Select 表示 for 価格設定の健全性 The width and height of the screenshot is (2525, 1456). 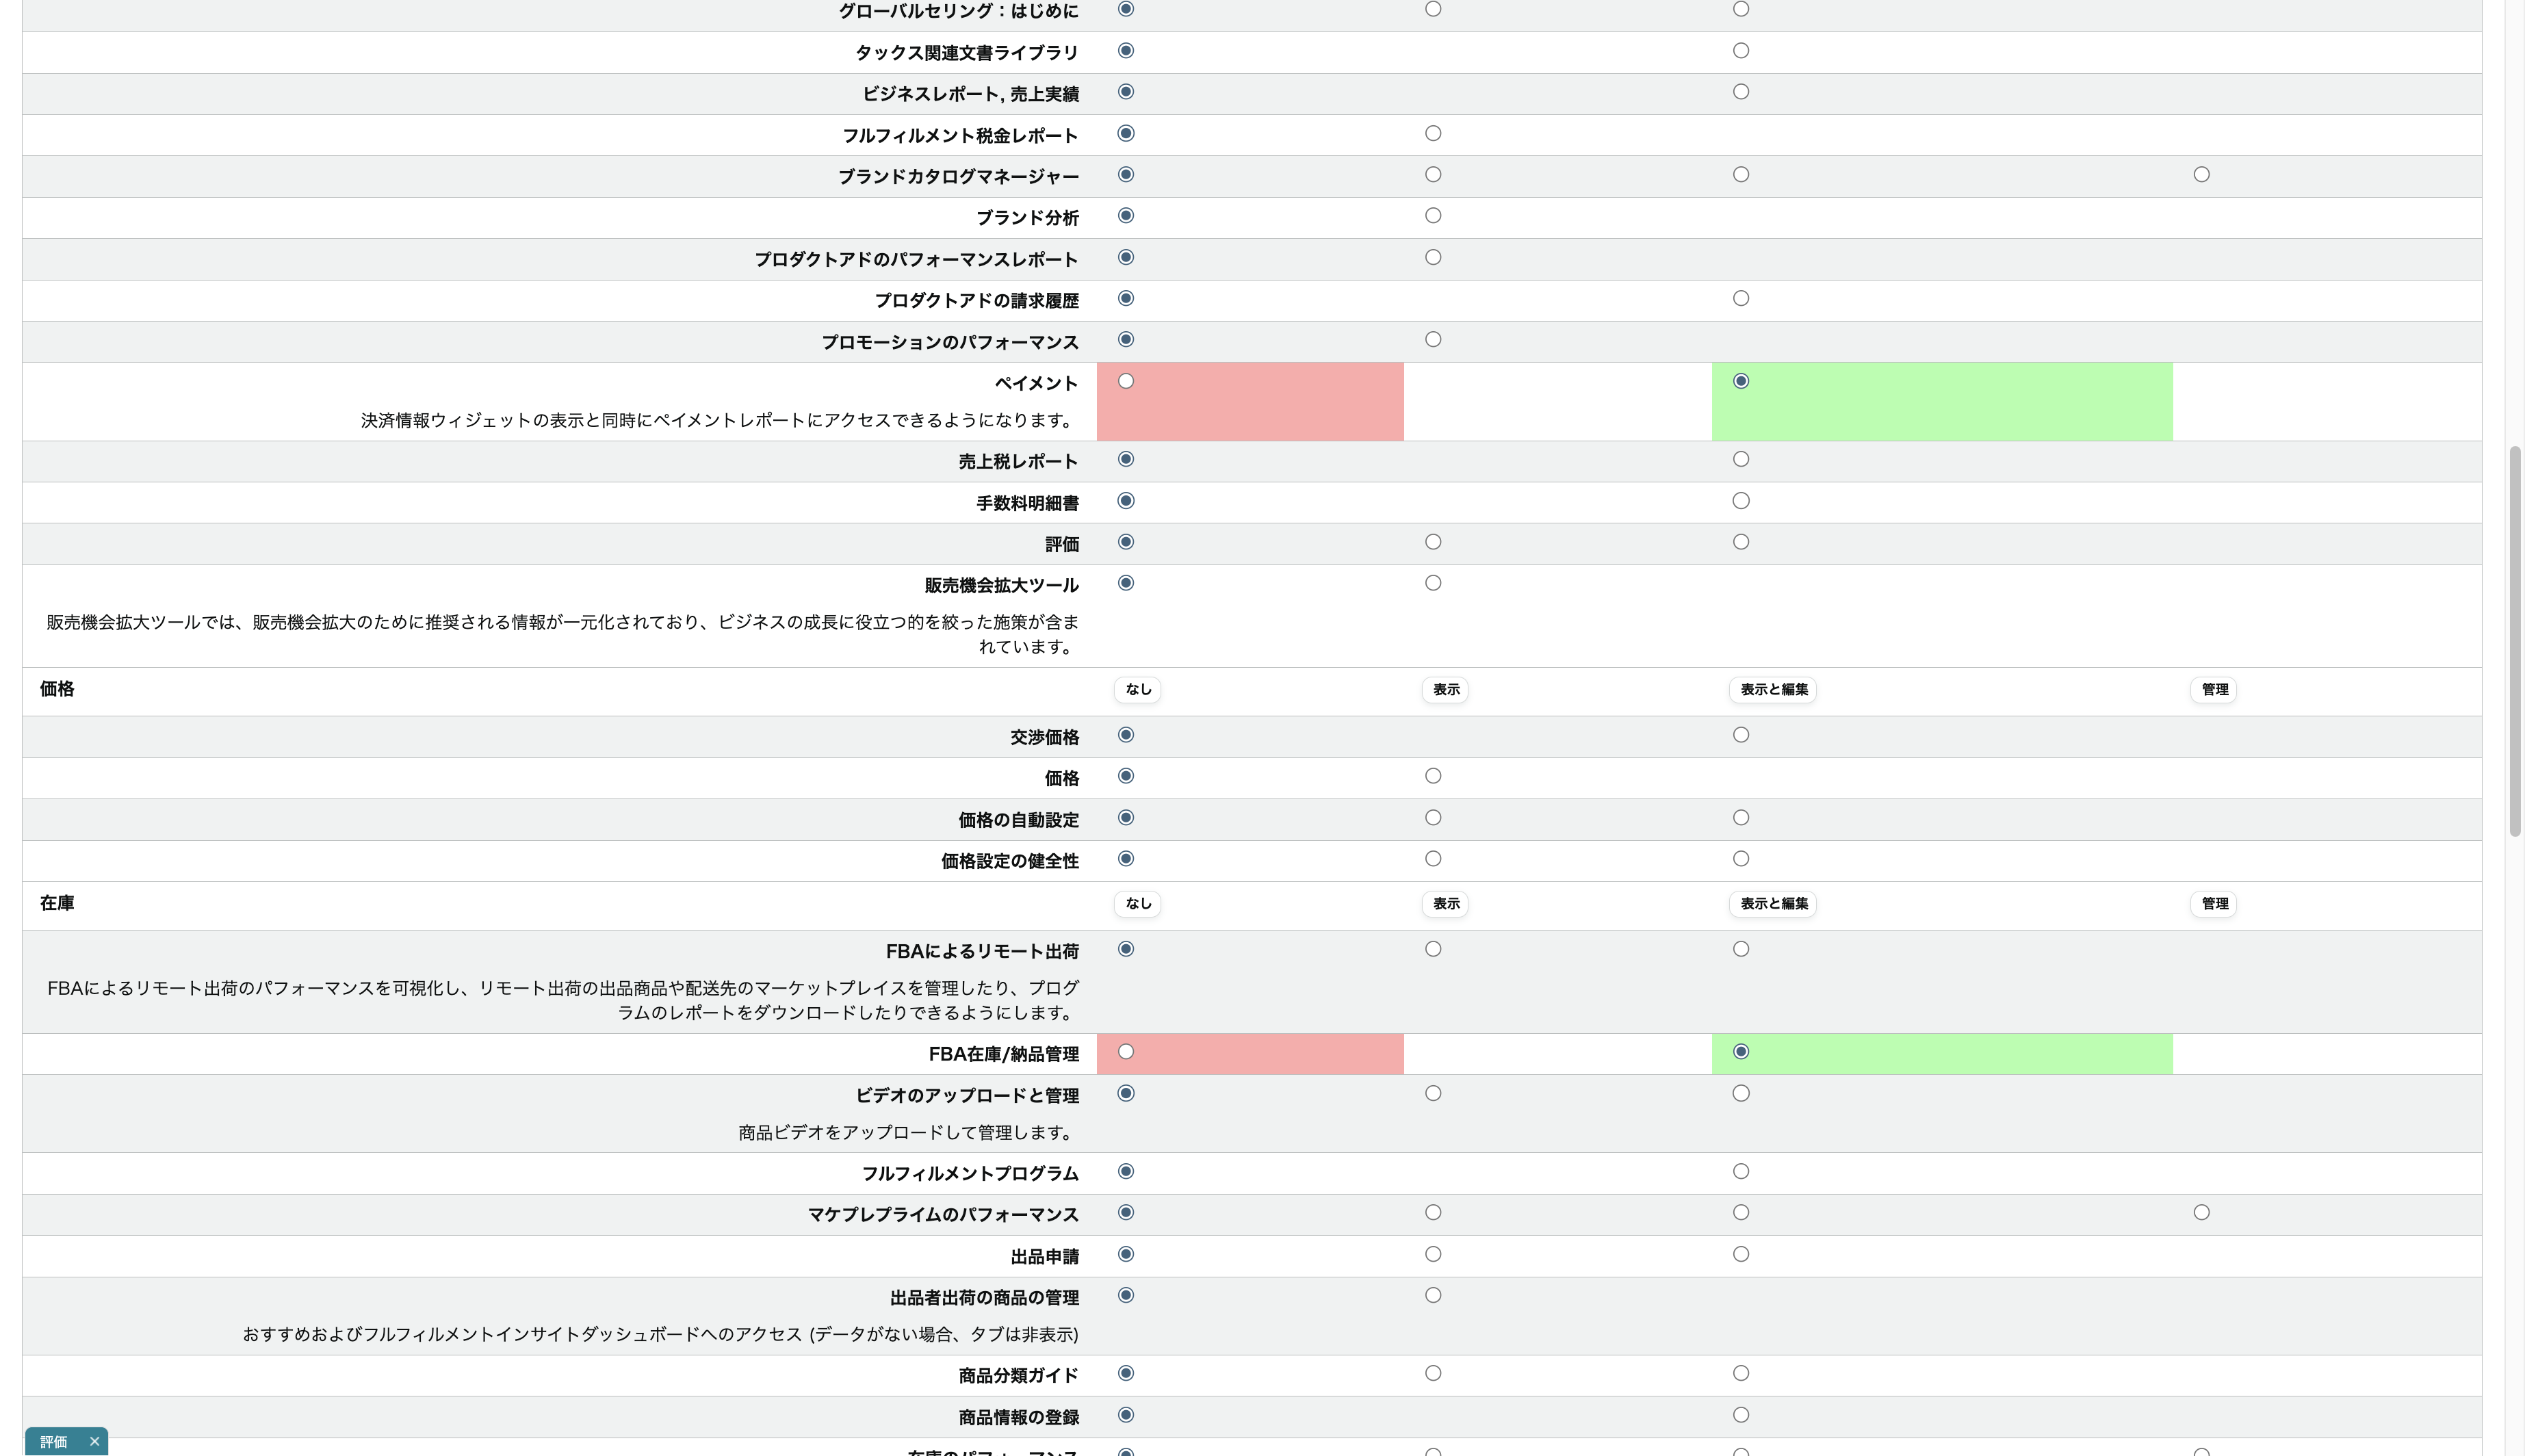1433,859
